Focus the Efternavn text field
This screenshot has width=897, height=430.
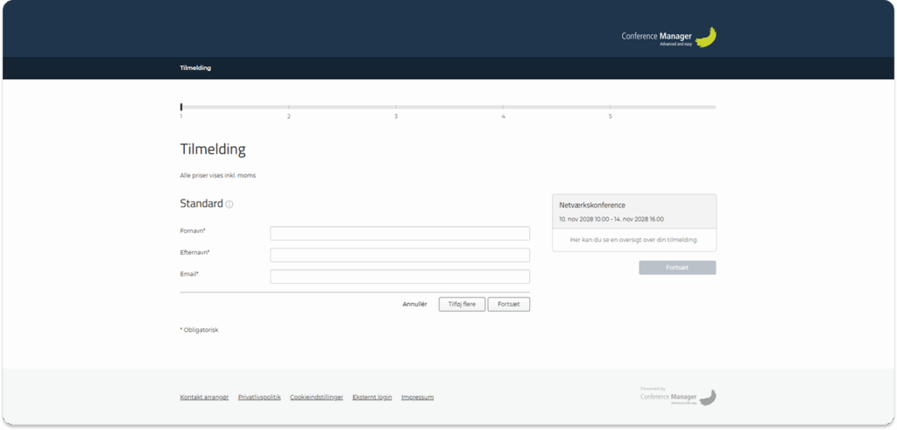coord(399,255)
